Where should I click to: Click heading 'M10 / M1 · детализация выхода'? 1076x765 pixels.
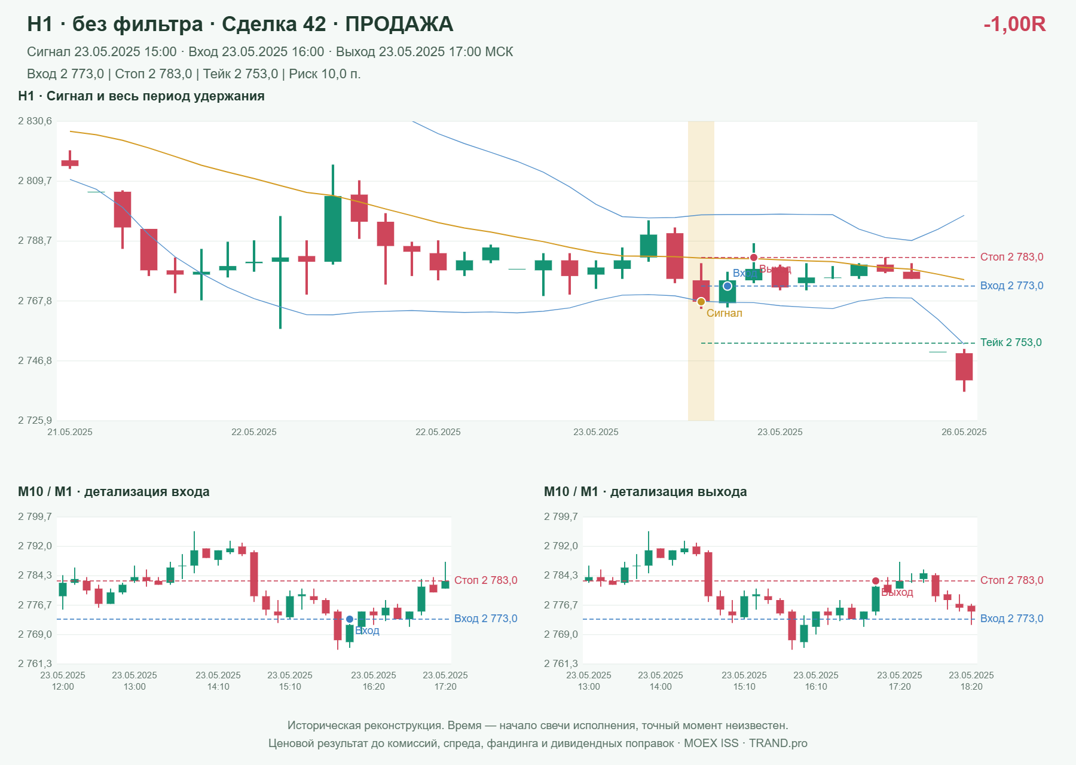[646, 492]
